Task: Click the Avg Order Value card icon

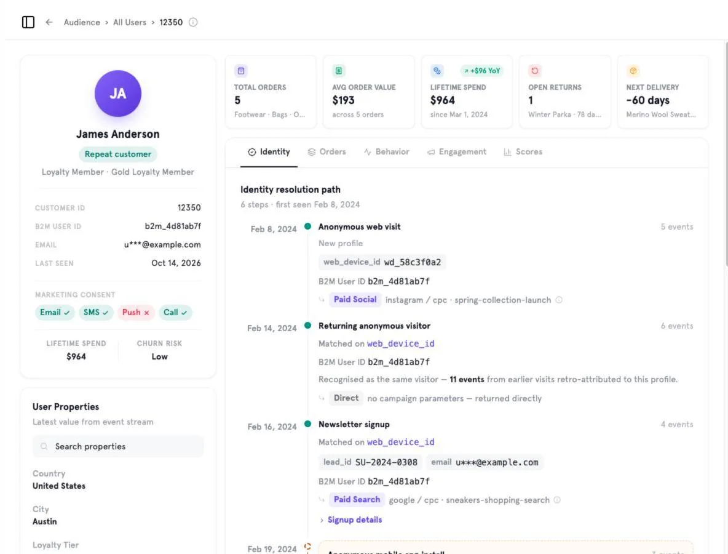Action: click(x=339, y=71)
